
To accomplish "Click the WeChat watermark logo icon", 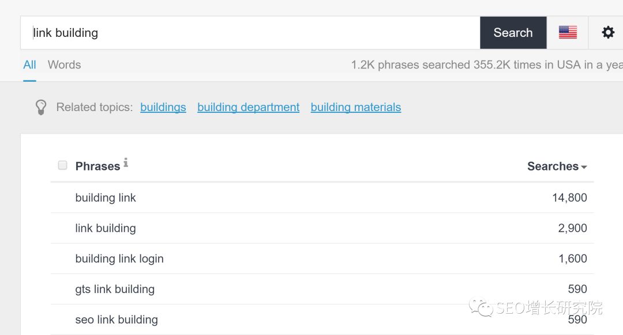I will 481,307.
